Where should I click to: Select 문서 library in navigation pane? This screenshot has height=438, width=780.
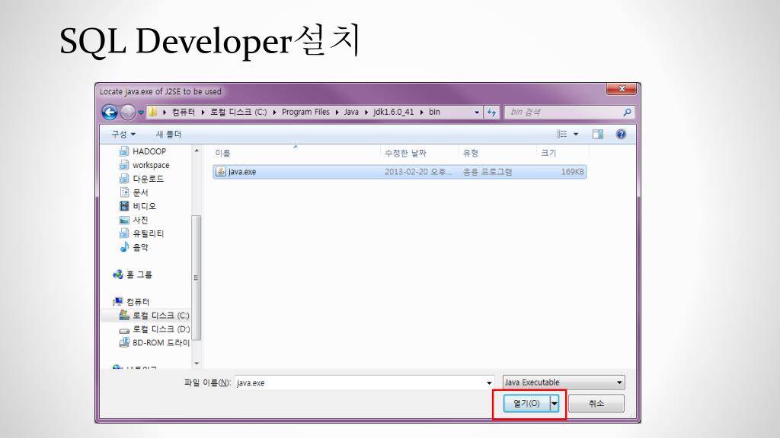pyautogui.click(x=134, y=192)
